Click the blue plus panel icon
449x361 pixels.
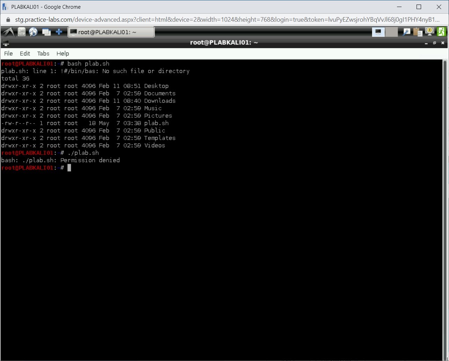coord(59,32)
